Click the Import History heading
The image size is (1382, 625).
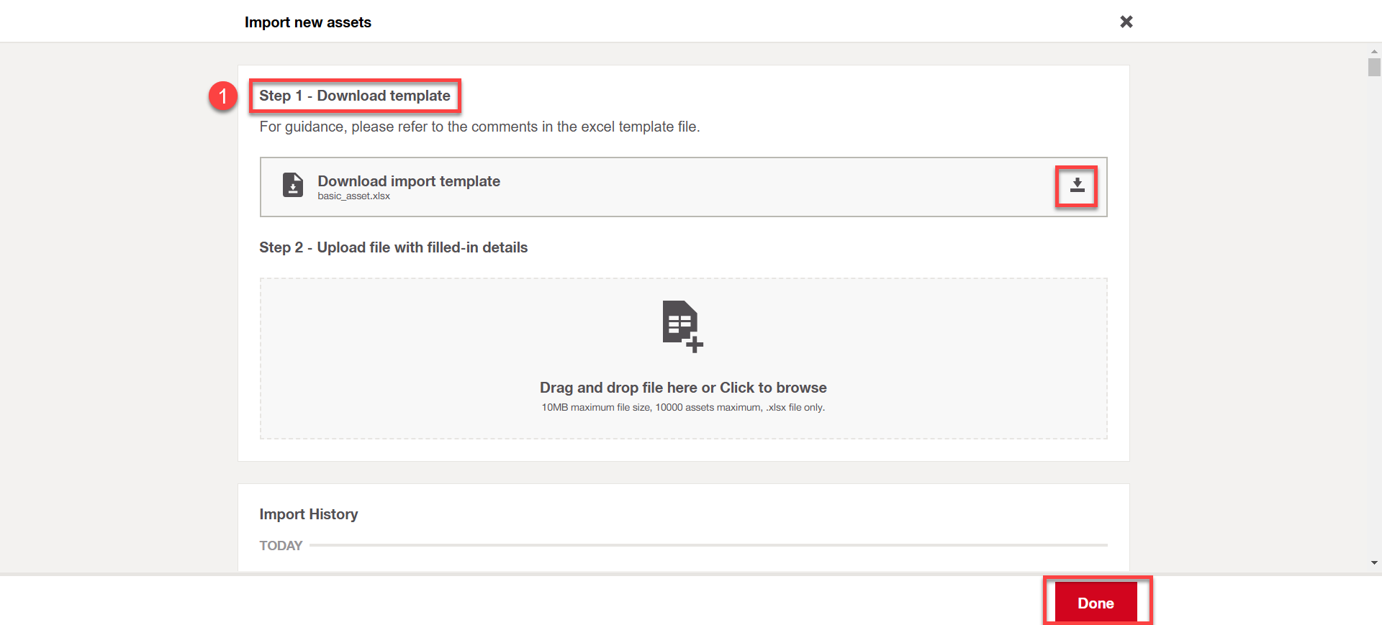[x=309, y=514]
